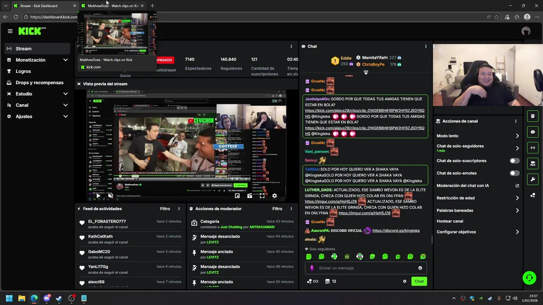Click the microphone icon in message box

click(x=312, y=268)
